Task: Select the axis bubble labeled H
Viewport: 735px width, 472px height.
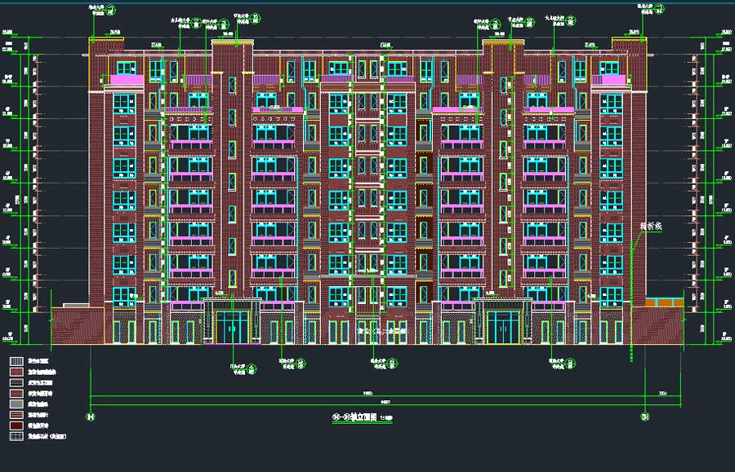Action: [x=91, y=417]
